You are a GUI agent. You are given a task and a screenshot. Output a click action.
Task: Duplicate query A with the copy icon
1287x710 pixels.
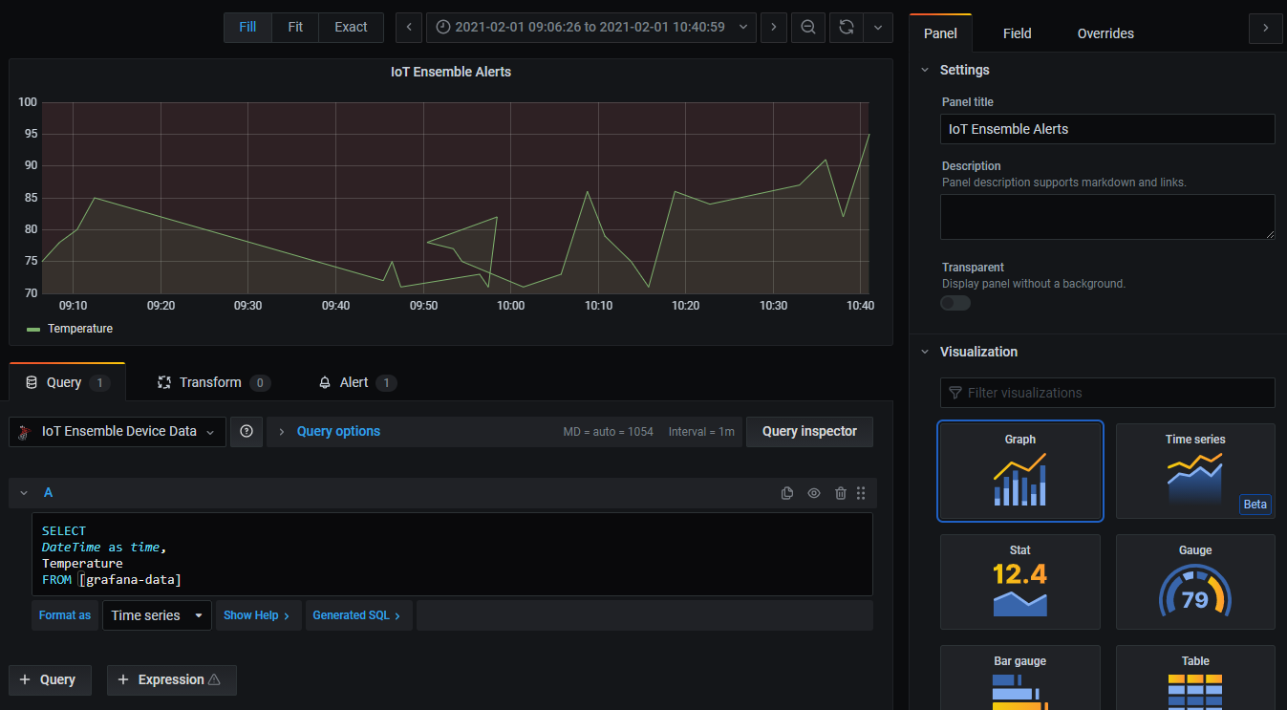(787, 493)
